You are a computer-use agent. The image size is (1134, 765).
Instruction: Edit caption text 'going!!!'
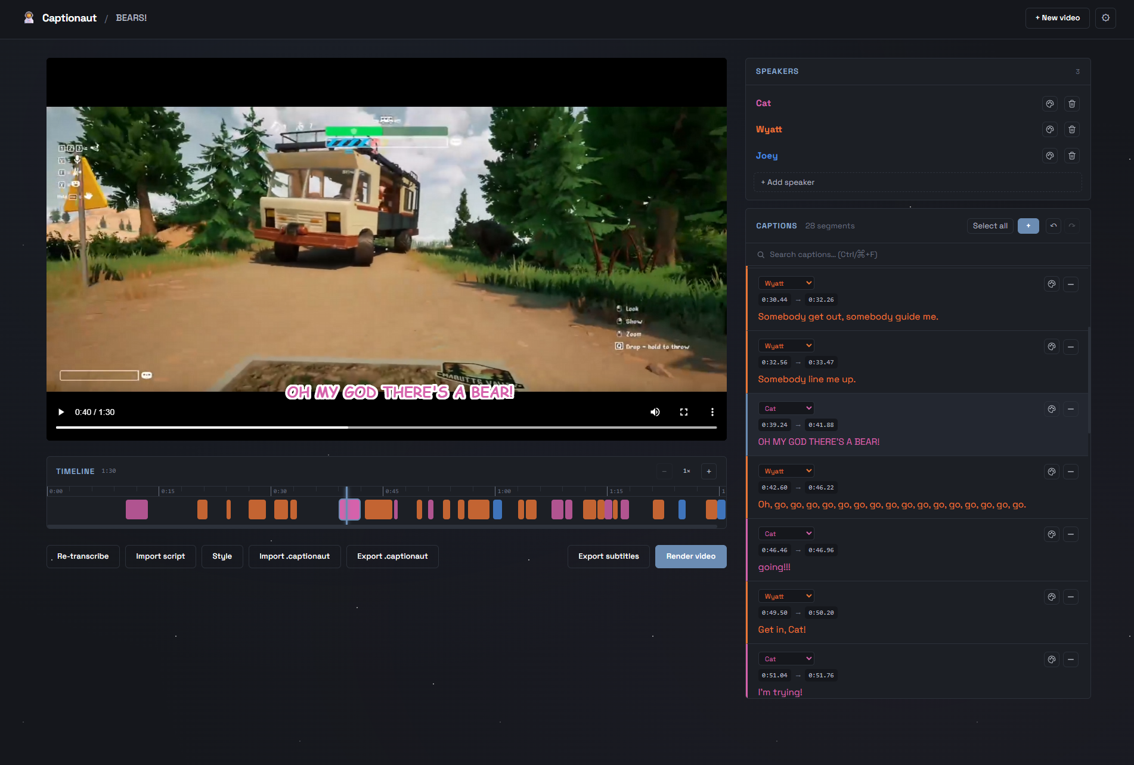pos(774,567)
